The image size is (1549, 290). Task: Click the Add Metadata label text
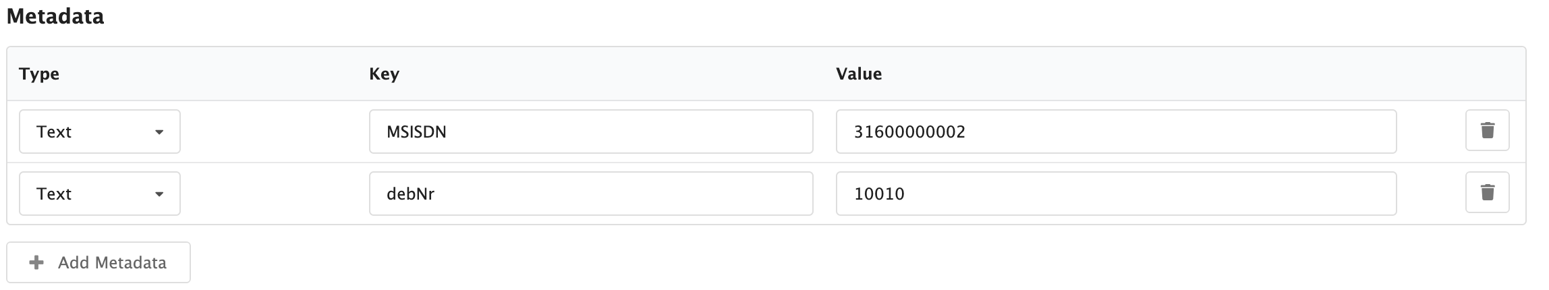coord(112,262)
